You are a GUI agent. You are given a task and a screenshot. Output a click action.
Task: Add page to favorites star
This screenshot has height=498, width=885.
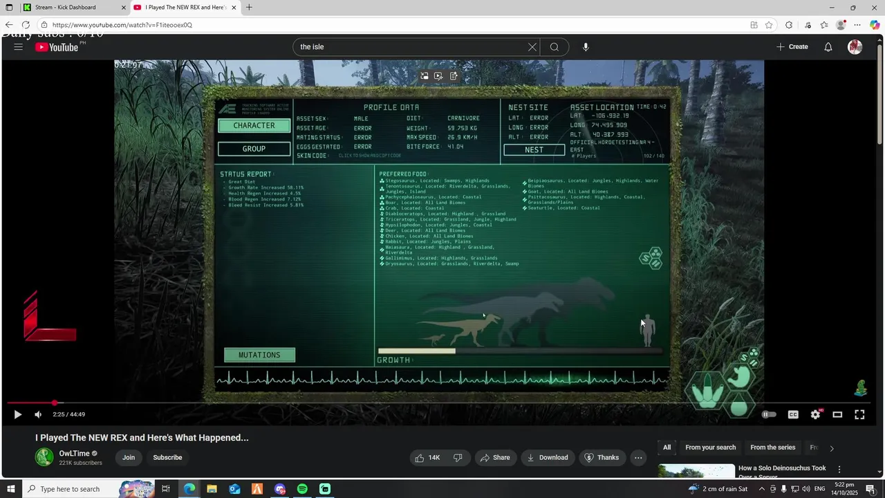coord(769,25)
